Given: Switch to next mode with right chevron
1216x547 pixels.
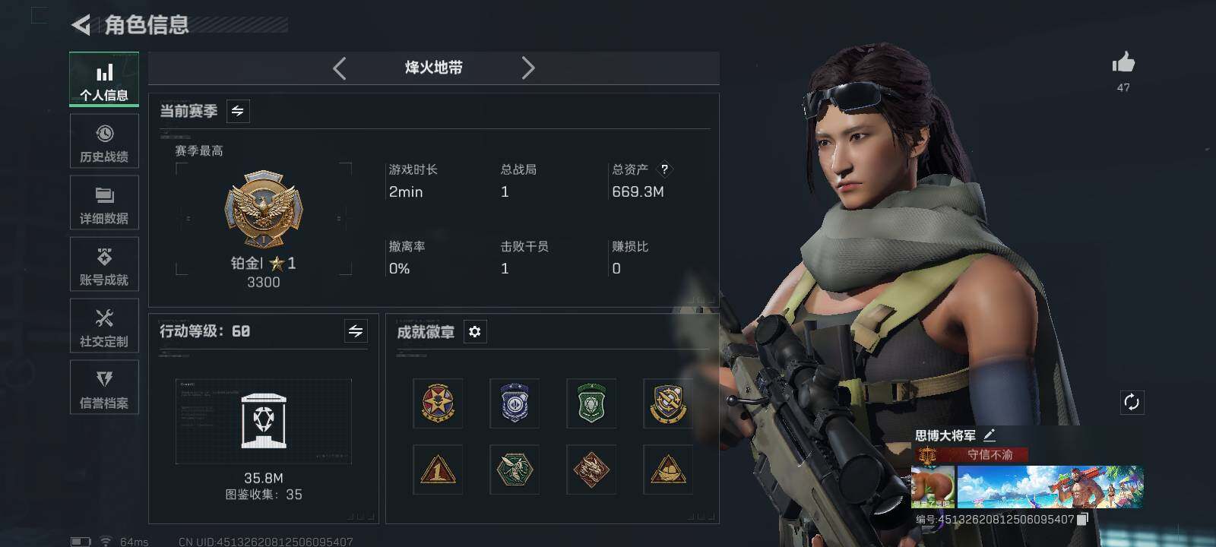Looking at the screenshot, I should click(x=528, y=68).
